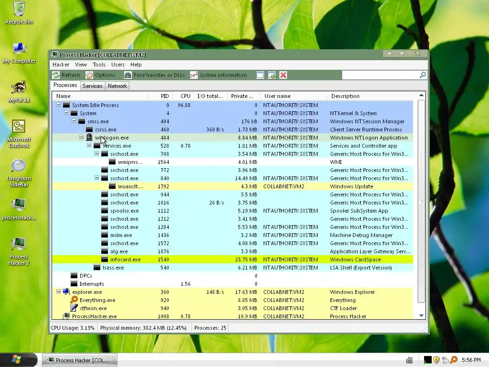The image size is (489, 367).
Task: Click the Process Hacker taskbar button
Action: point(80,360)
